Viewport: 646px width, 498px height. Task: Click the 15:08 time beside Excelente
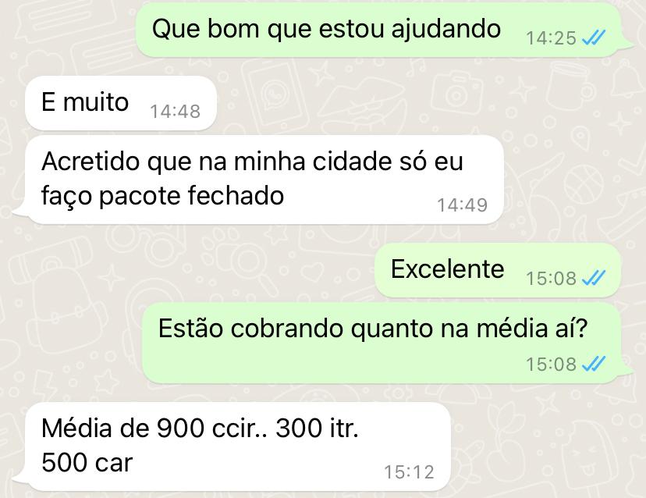click(552, 278)
